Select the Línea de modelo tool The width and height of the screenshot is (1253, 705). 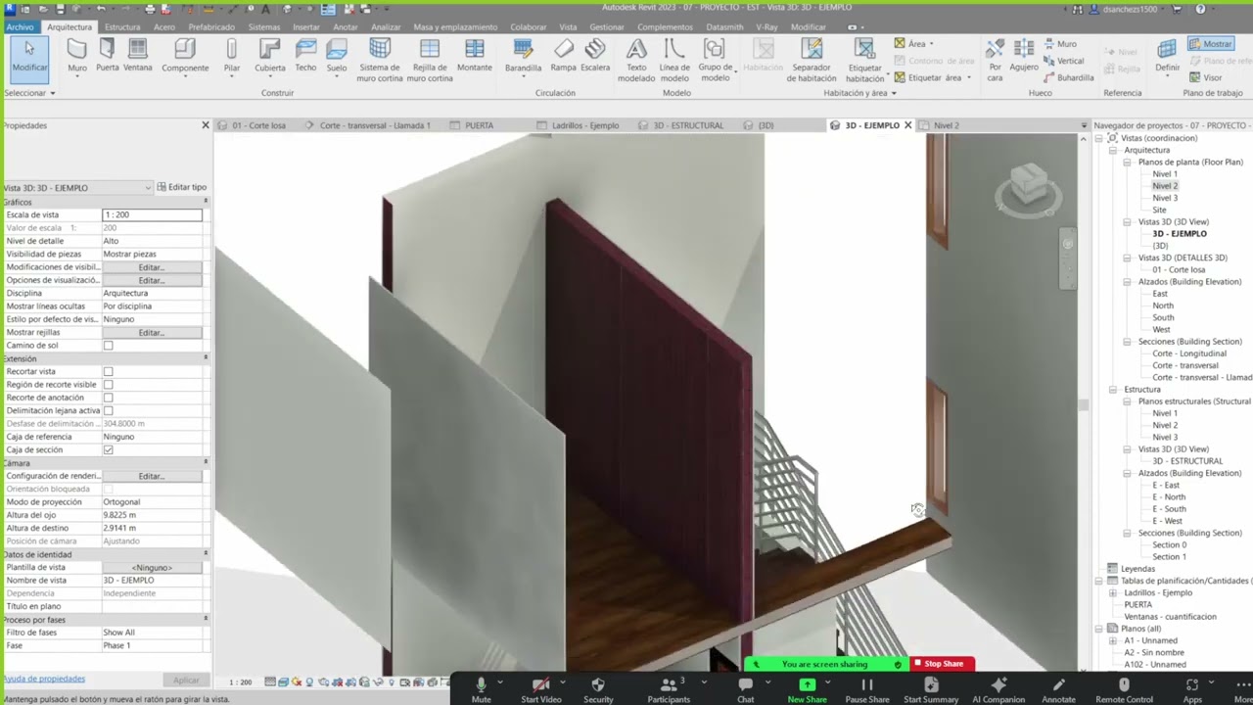coord(674,60)
